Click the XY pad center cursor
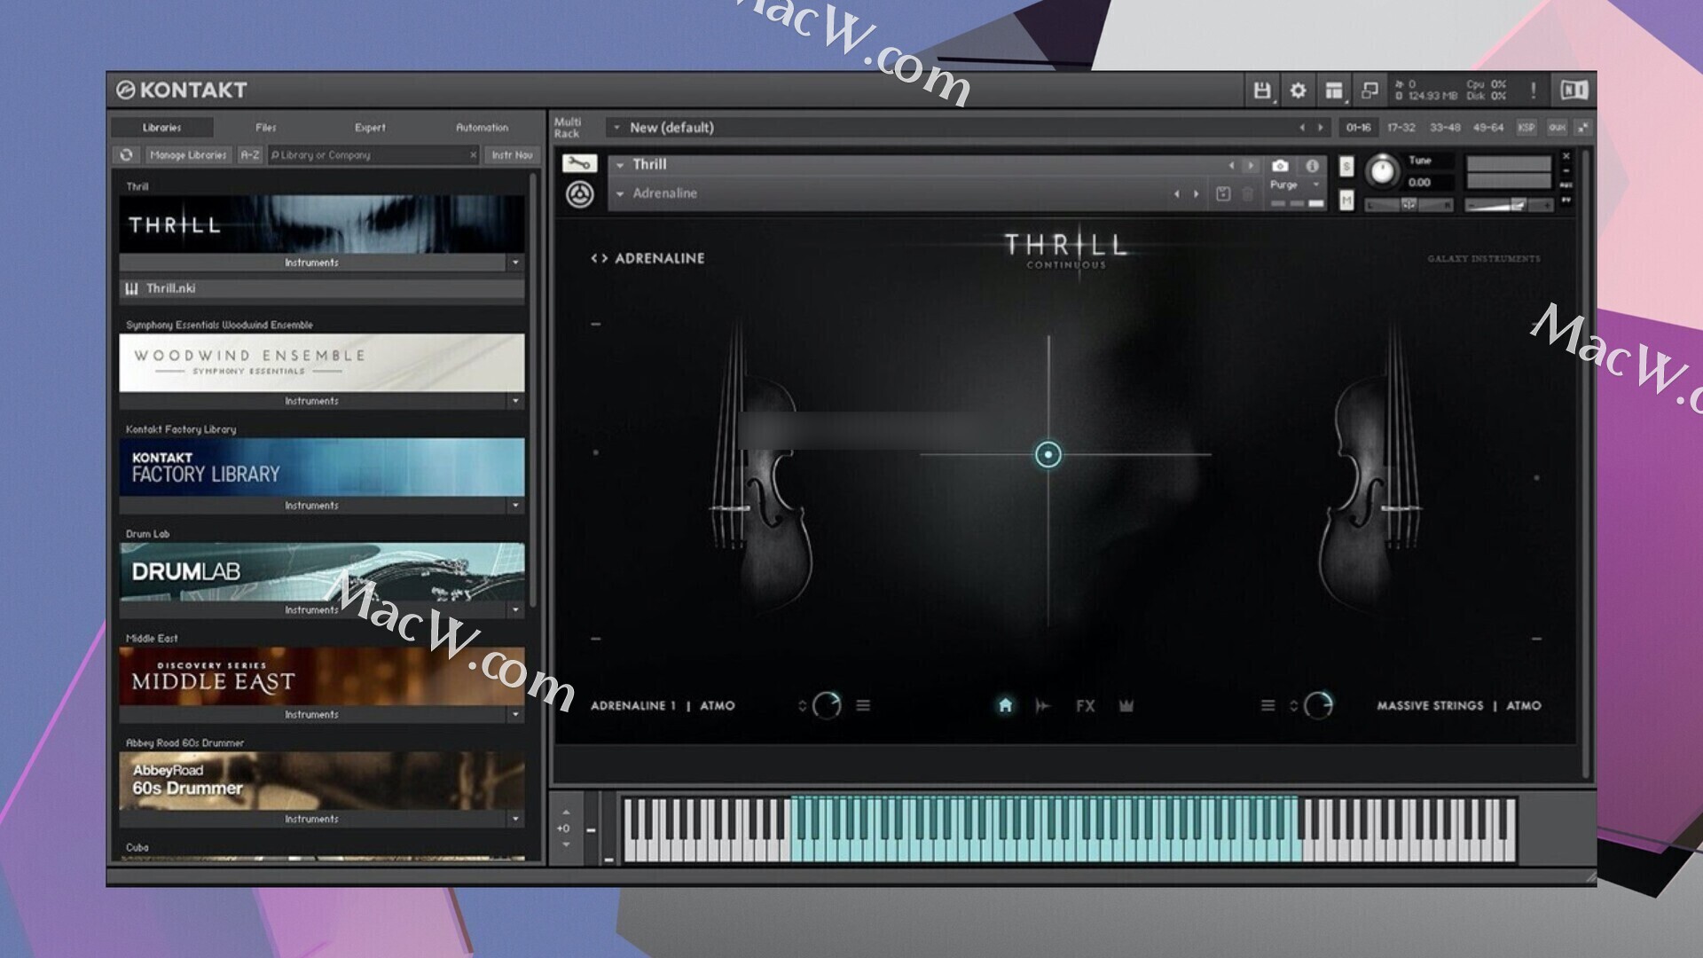Image resolution: width=1703 pixels, height=958 pixels. 1048,455
